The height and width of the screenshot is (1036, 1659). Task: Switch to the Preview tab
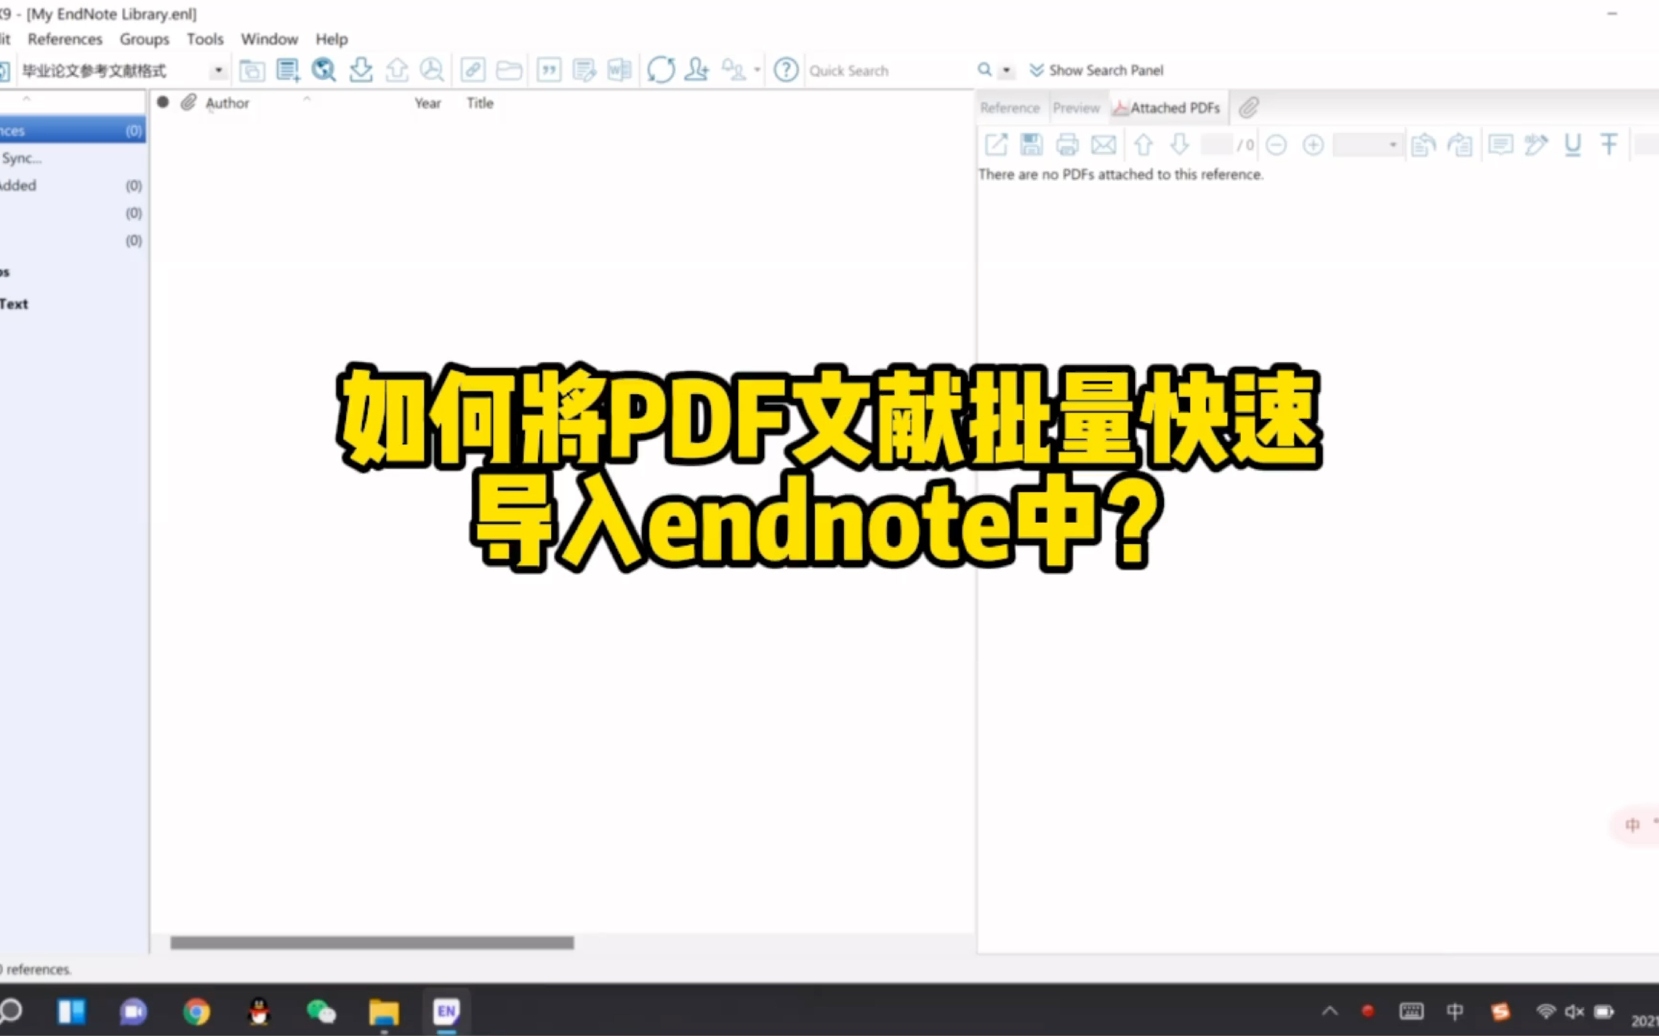1076,108
